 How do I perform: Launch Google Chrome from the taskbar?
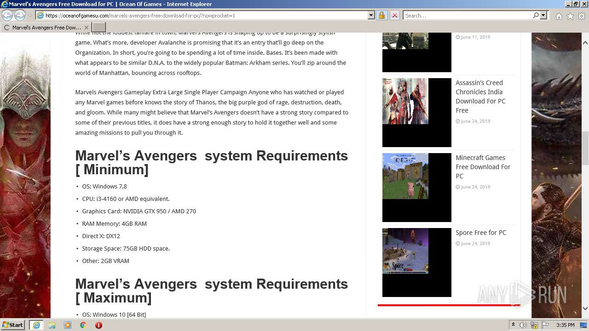click(83, 325)
